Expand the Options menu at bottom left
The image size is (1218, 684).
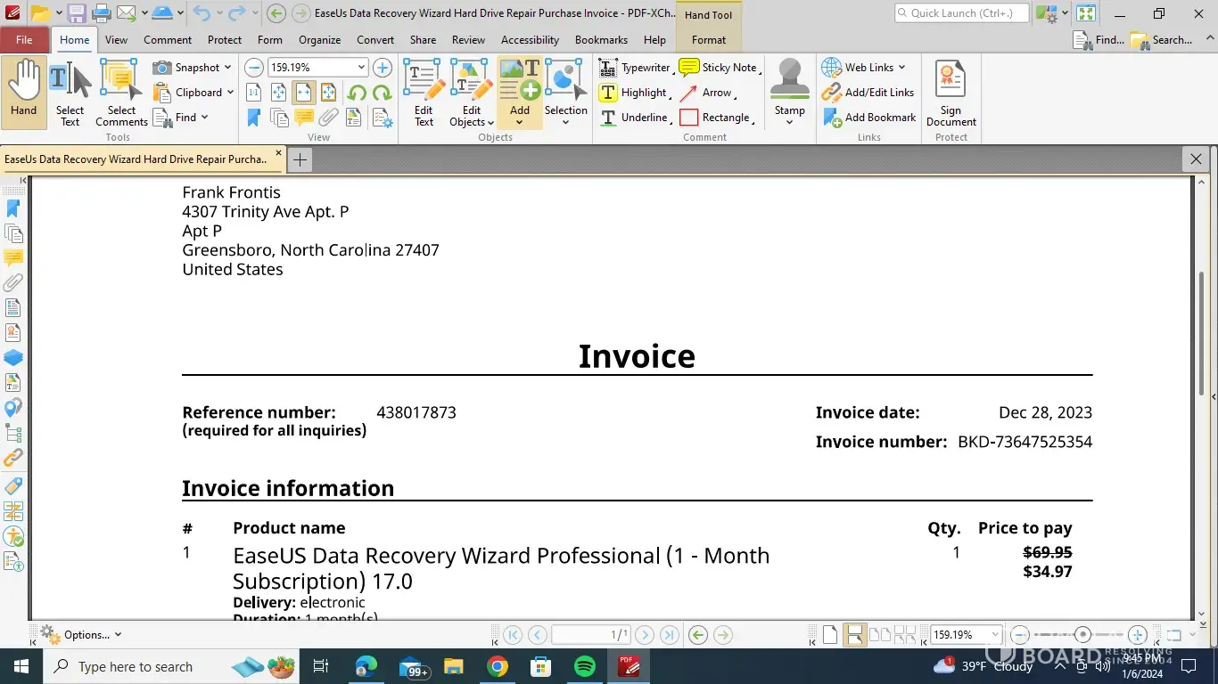pos(82,635)
